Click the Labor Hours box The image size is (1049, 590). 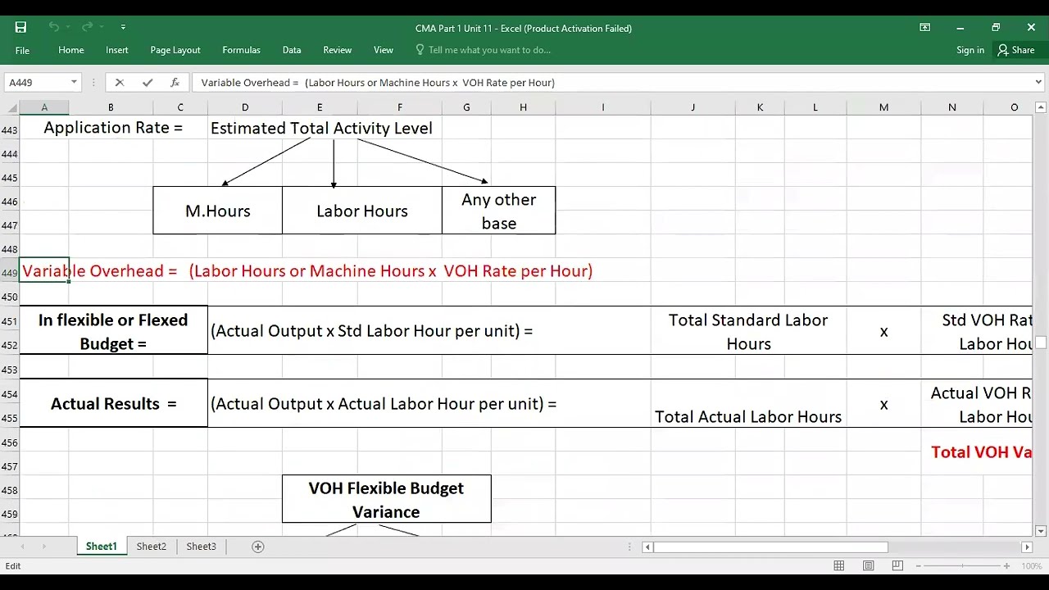(361, 211)
